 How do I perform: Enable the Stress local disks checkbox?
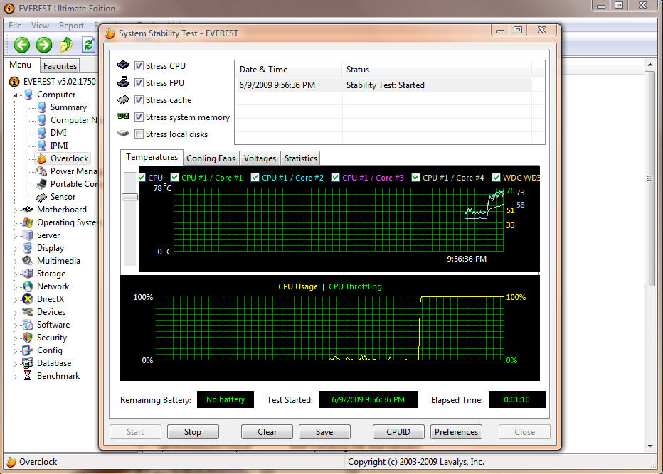pos(139,134)
